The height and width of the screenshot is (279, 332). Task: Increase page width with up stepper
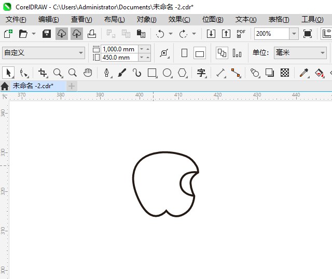[148, 49]
